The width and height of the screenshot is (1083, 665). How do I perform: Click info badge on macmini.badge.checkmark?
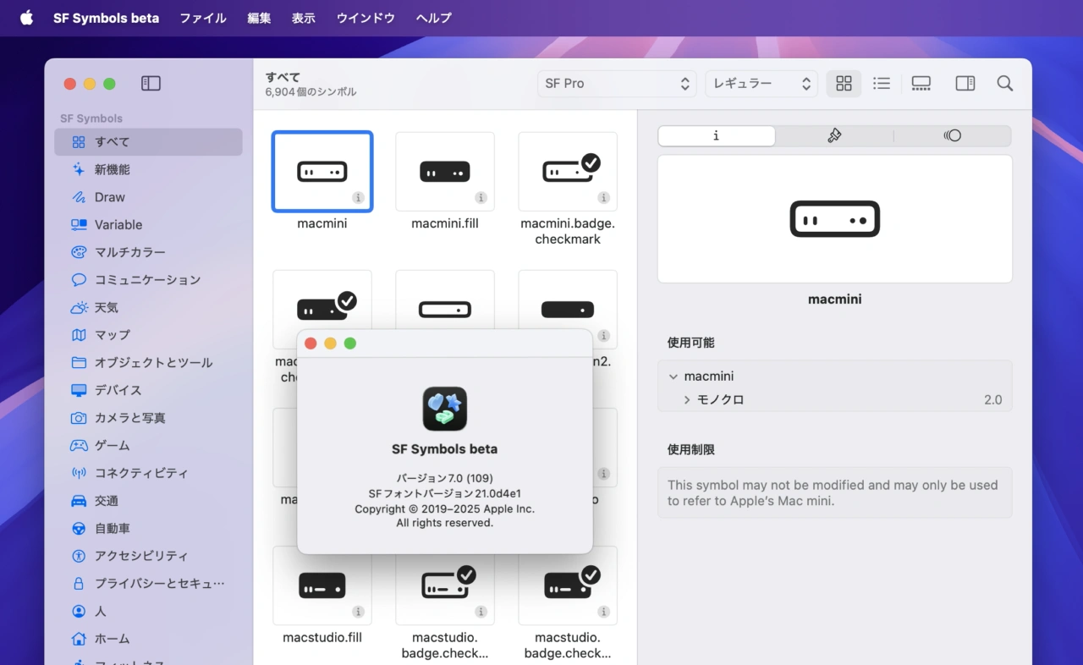(603, 198)
